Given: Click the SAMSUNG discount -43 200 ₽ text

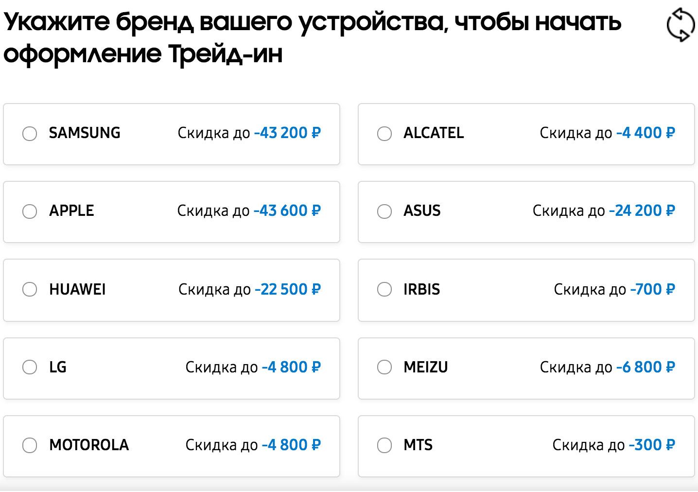Looking at the screenshot, I should click(287, 133).
